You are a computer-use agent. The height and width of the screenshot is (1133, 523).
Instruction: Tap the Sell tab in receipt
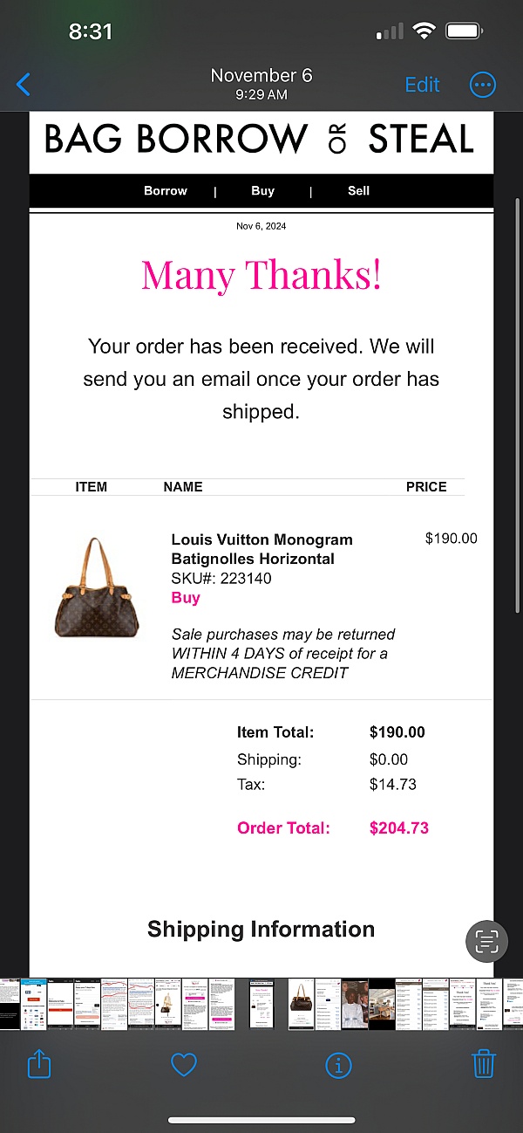tap(358, 190)
